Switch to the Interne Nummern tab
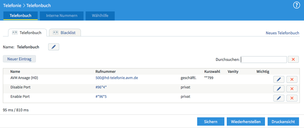304x128 pixels. click(x=62, y=16)
